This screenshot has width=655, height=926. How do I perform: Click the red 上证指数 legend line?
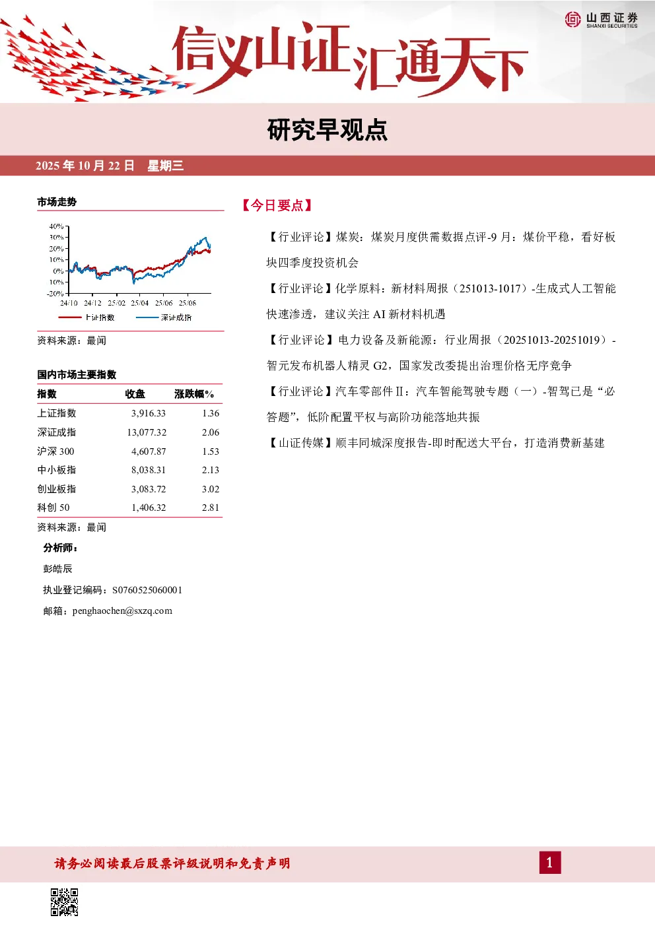click(69, 317)
